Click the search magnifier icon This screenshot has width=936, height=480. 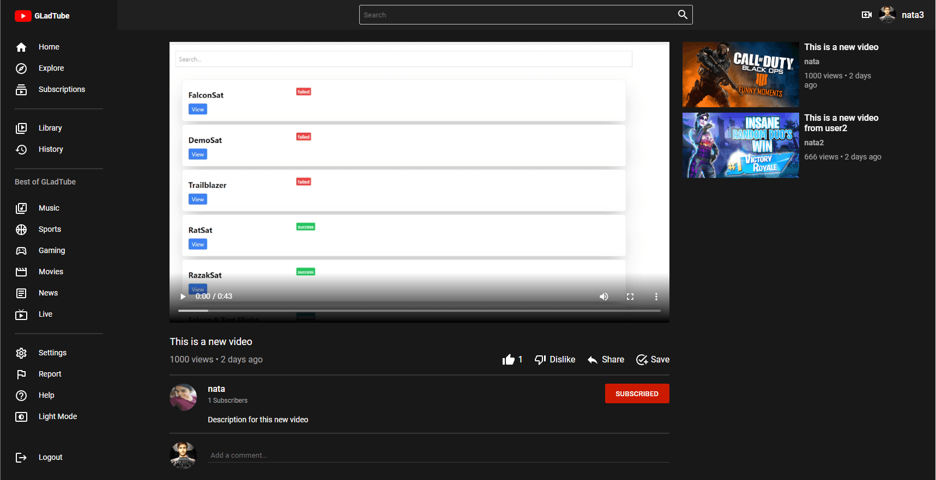click(682, 15)
